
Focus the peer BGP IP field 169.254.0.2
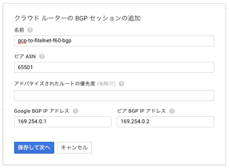tap(165, 122)
